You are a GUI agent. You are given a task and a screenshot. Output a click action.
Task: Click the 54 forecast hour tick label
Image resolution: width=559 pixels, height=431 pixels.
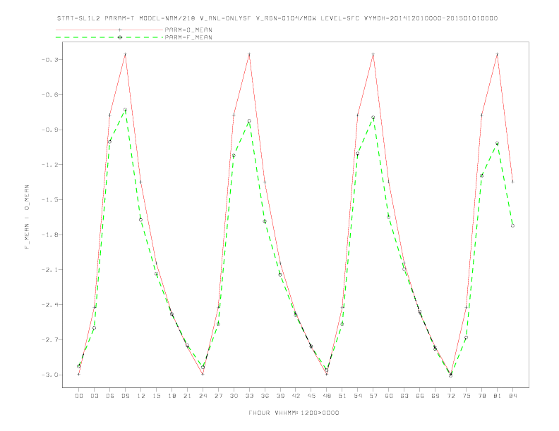click(x=358, y=396)
